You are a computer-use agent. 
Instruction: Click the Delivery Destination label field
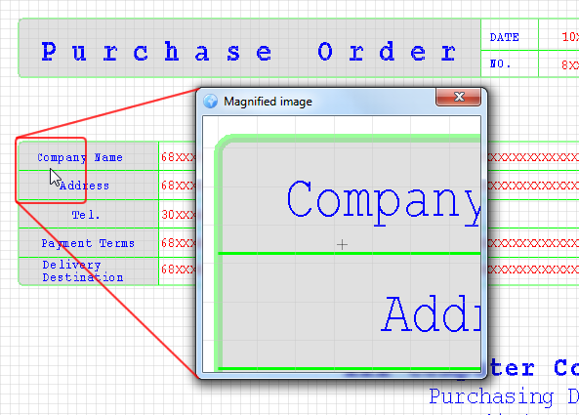89,271
